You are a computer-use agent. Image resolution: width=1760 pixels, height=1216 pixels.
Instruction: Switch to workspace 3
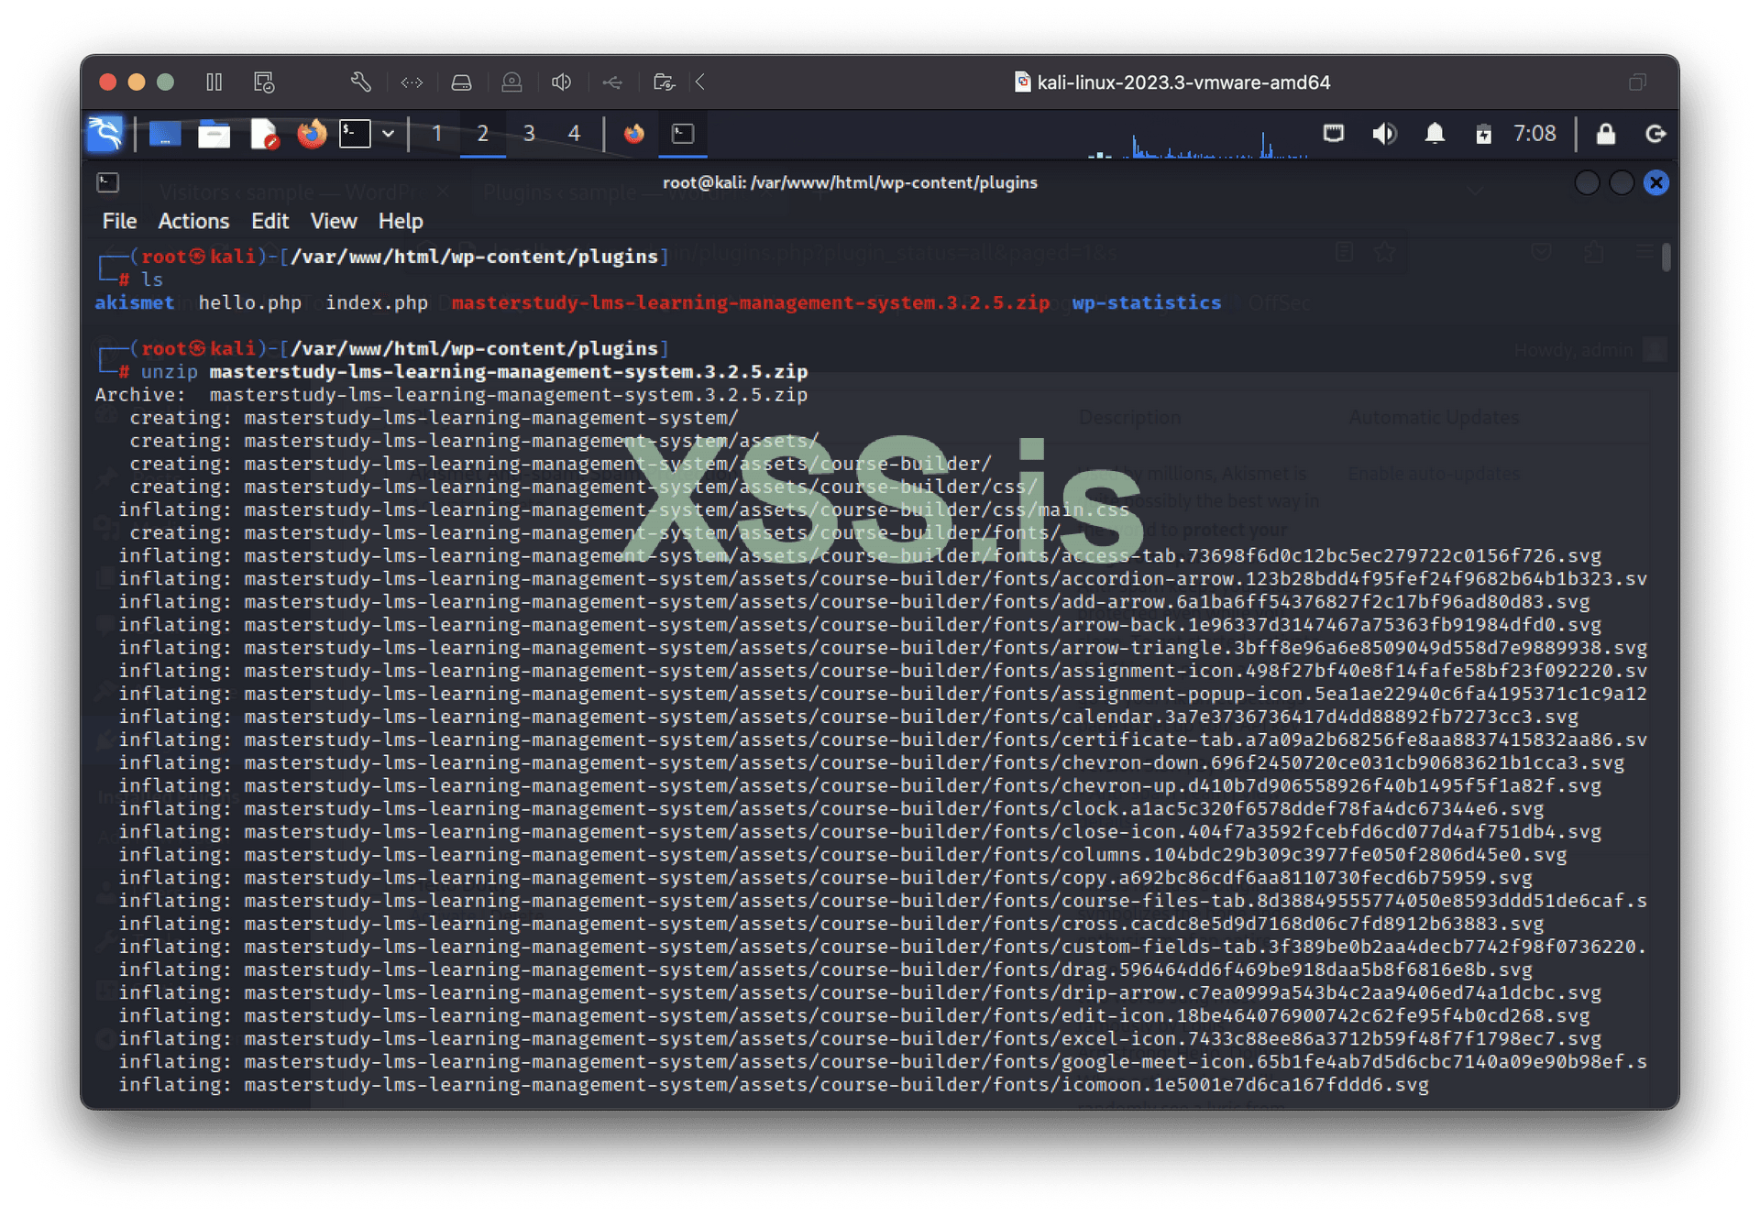[529, 134]
